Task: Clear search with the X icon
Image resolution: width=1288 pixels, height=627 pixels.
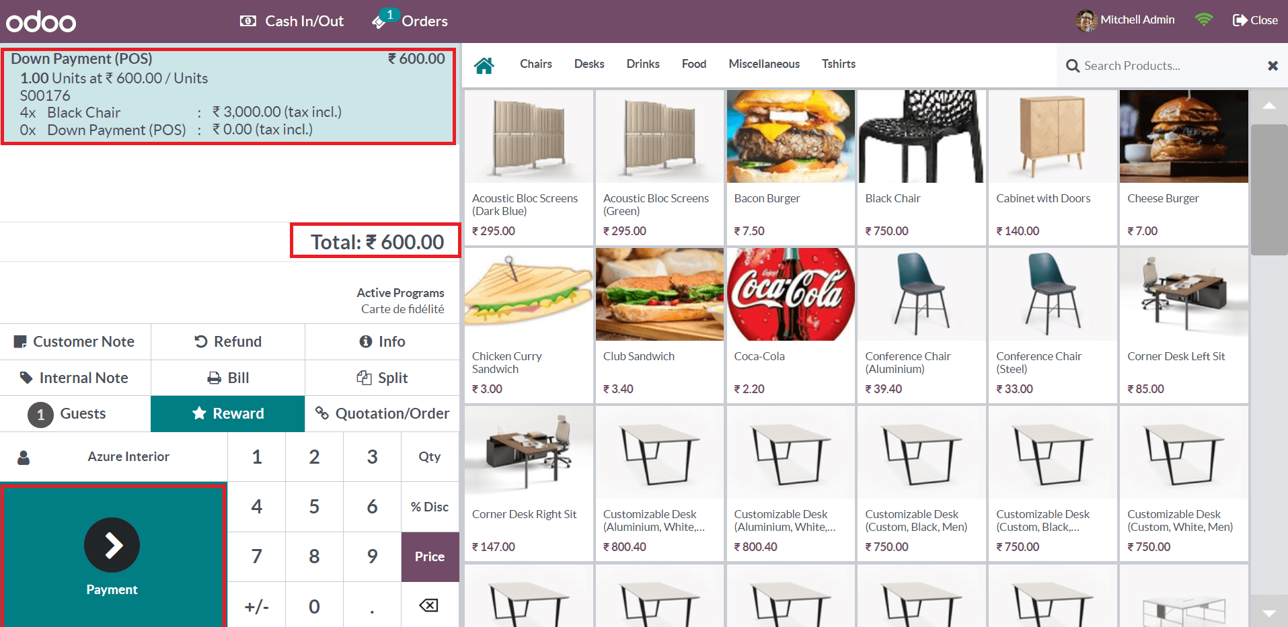Action: [1273, 66]
